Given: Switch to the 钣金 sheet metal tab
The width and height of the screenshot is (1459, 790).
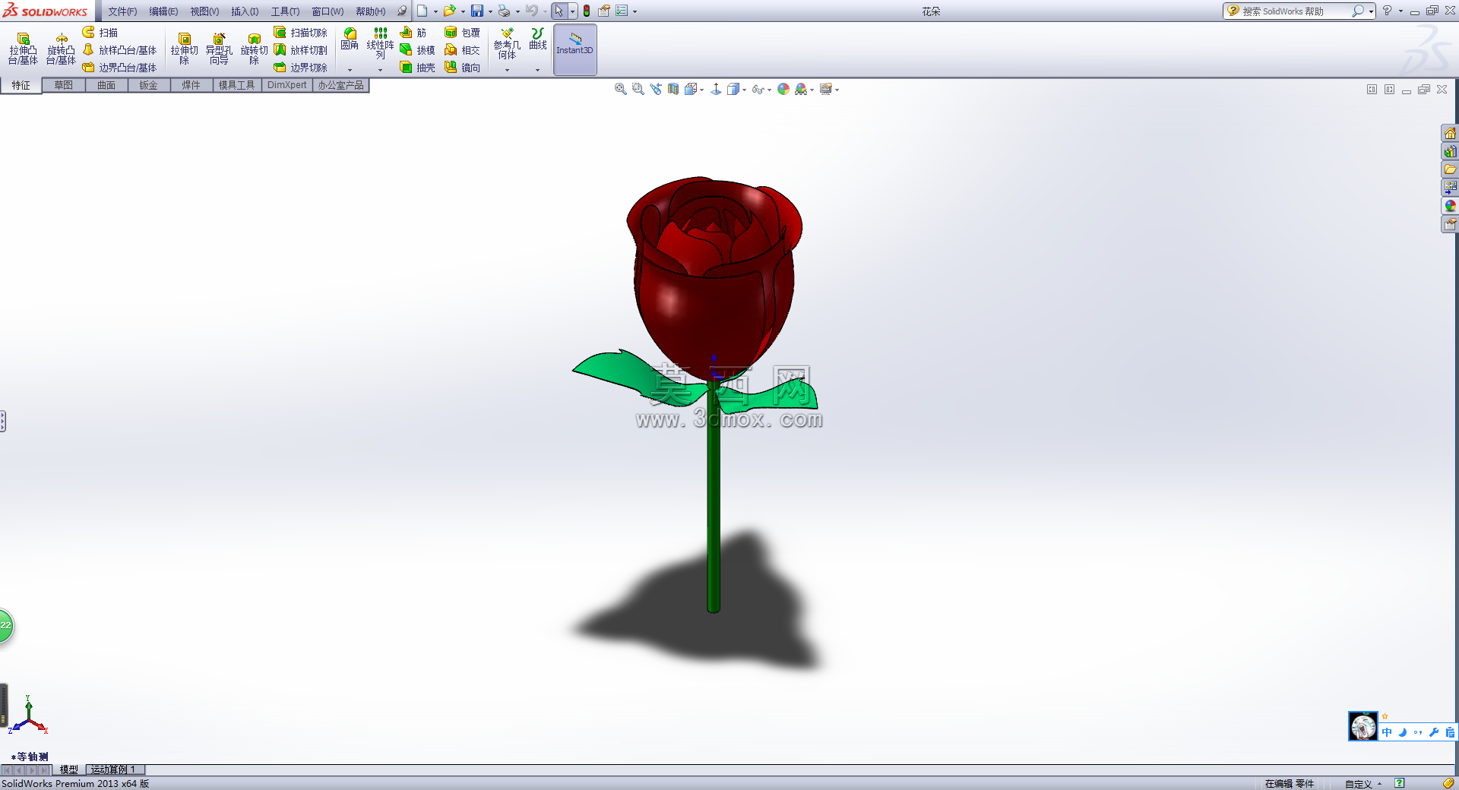Looking at the screenshot, I should click(x=149, y=85).
